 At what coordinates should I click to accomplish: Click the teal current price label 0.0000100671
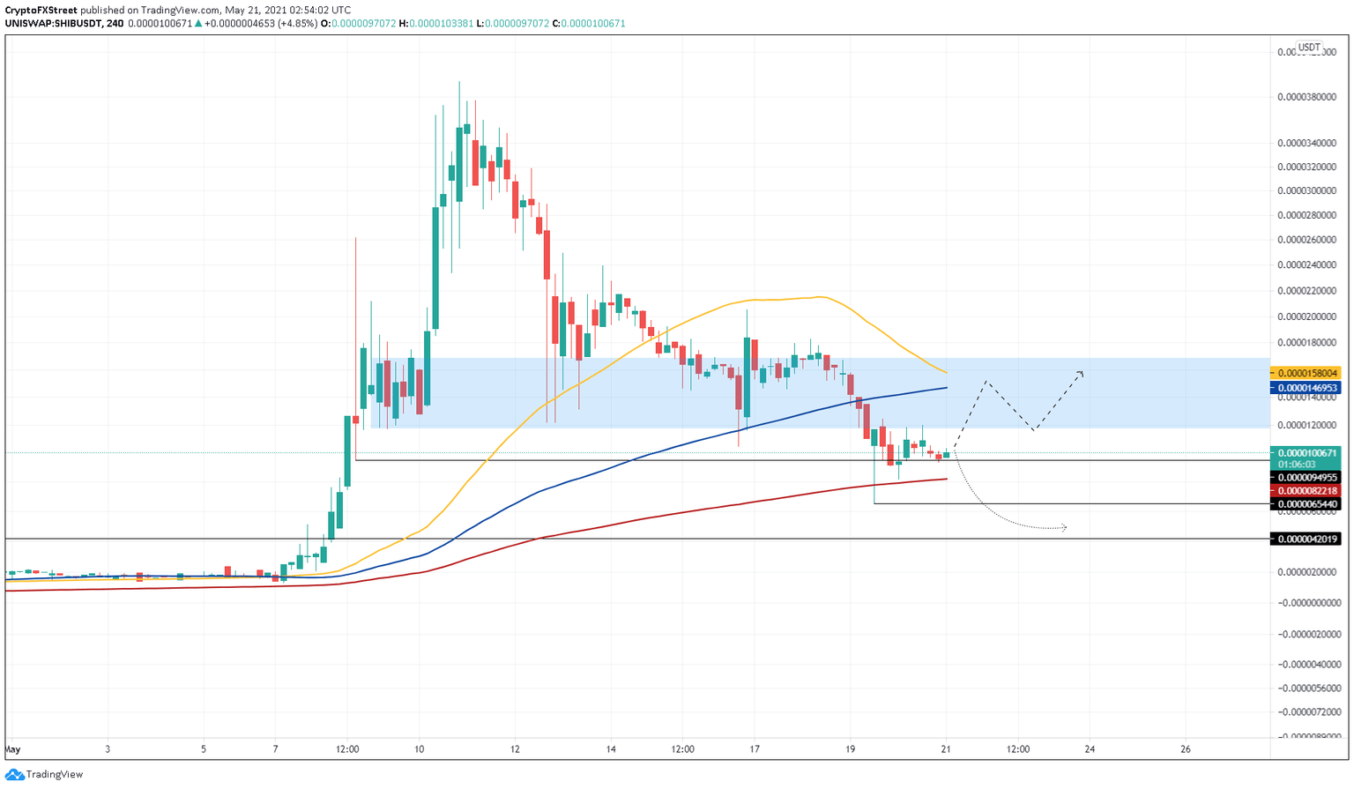click(x=1308, y=452)
